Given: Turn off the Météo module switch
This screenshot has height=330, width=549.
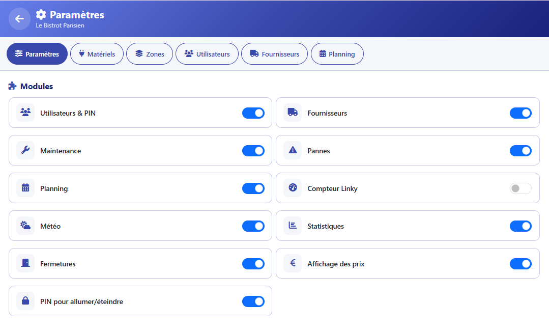Looking at the screenshot, I should [x=253, y=226].
